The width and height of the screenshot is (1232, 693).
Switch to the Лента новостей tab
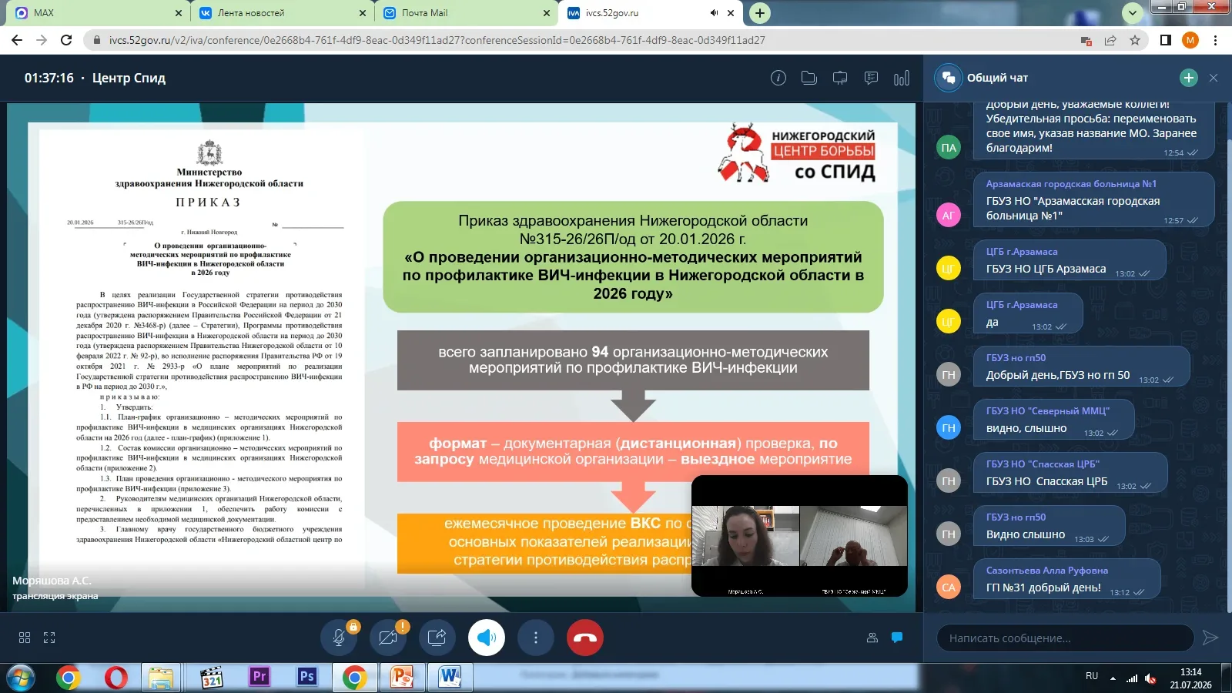(x=282, y=13)
